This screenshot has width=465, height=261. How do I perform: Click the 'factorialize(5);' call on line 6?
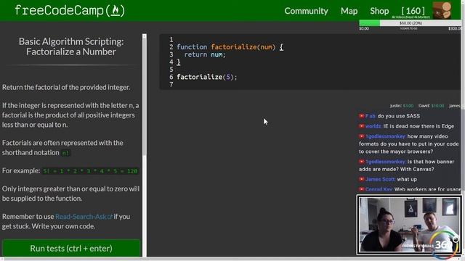click(207, 77)
